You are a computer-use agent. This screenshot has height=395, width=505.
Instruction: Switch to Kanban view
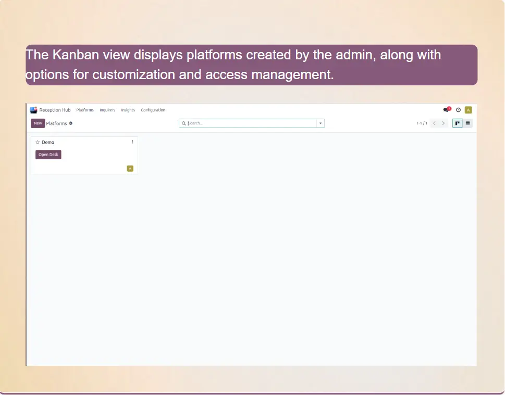click(x=457, y=123)
